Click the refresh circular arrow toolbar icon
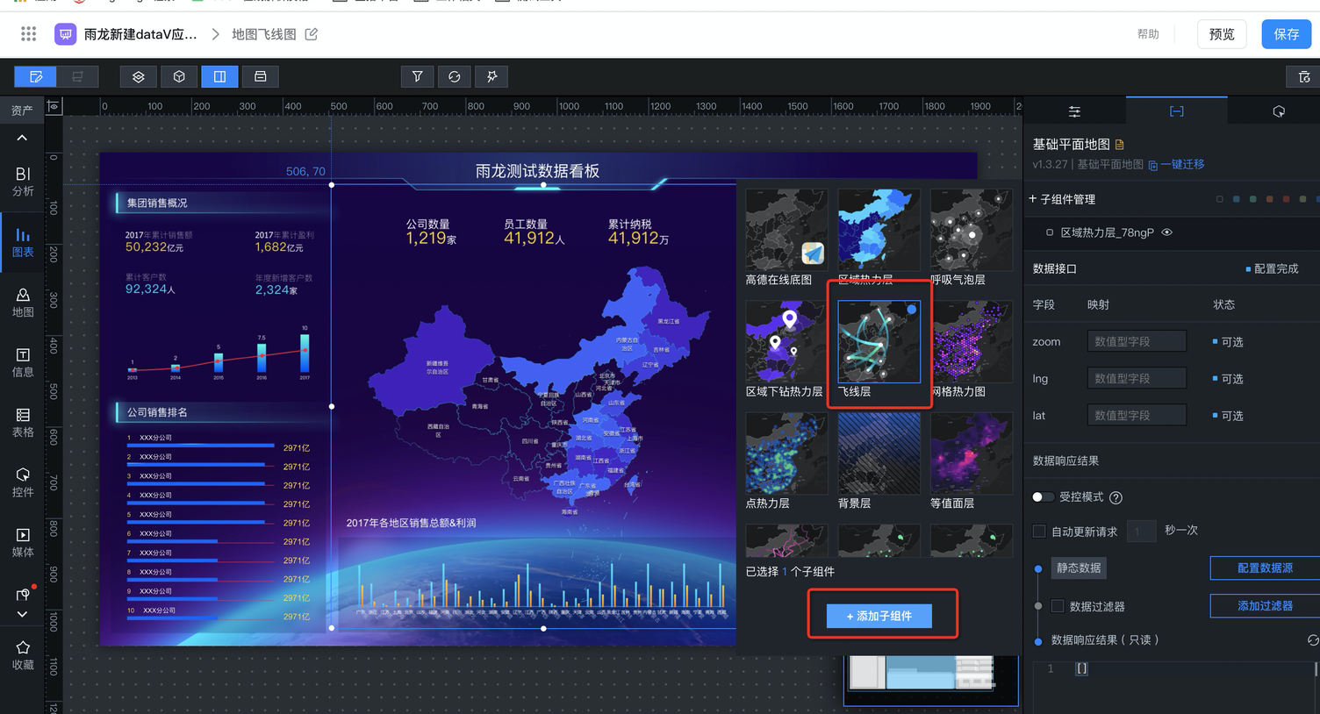Screen dimensions: 1320x714 pos(455,76)
